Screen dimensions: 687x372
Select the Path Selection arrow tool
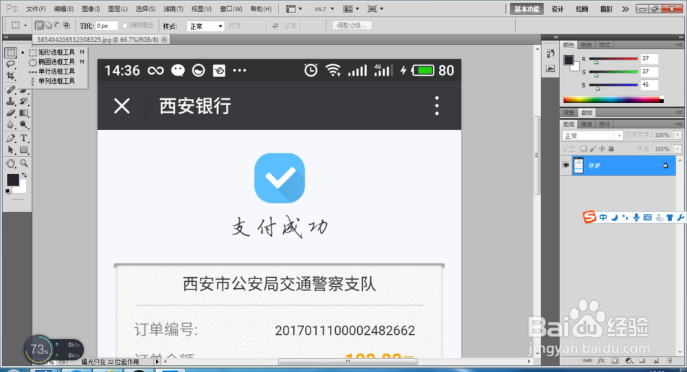[x=11, y=150]
